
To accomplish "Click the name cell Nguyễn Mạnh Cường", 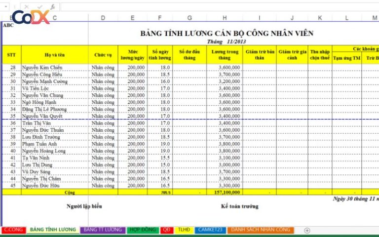I will (55, 81).
